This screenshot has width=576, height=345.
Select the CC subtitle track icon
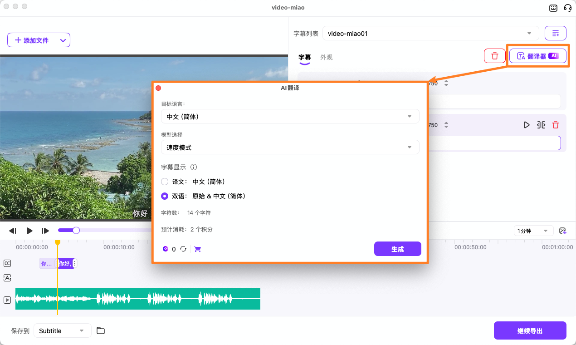(x=7, y=263)
